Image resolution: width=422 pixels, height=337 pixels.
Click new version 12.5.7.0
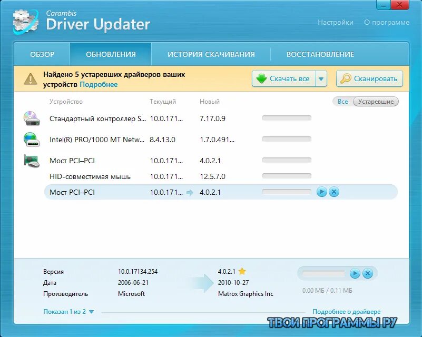pos(212,176)
